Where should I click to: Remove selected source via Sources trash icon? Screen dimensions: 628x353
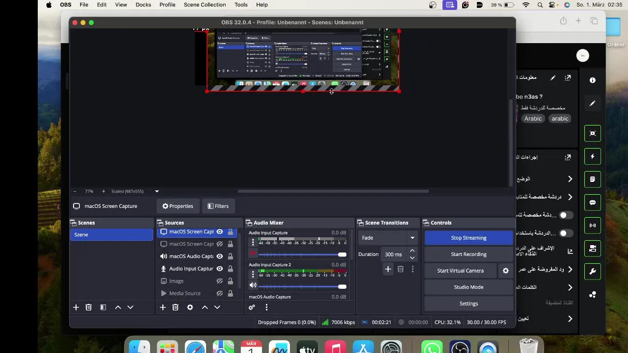point(175,307)
